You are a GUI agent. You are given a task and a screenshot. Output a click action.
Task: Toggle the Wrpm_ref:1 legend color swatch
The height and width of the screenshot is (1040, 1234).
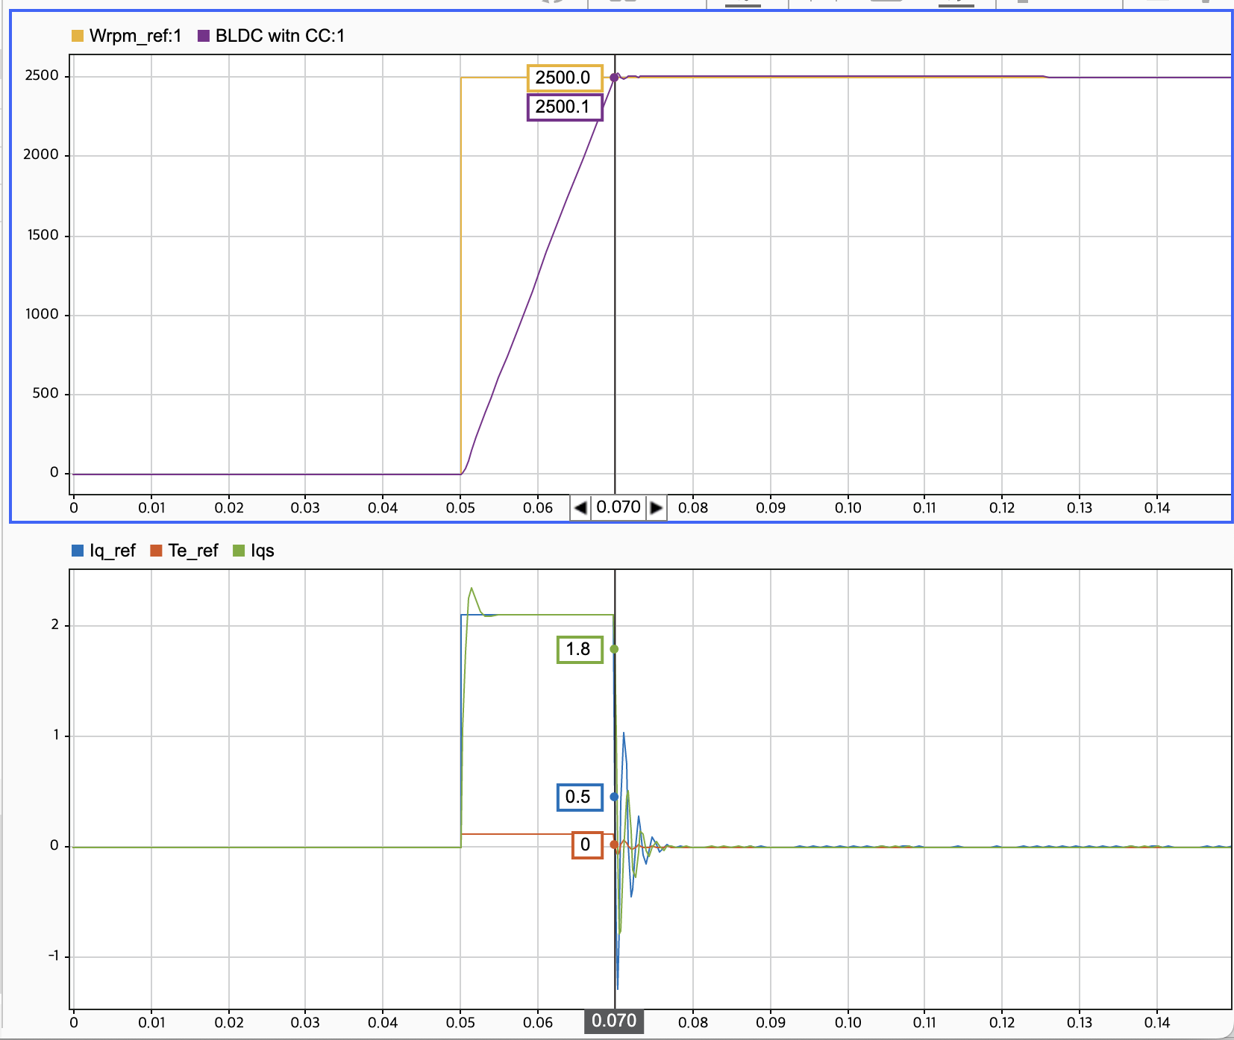78,36
